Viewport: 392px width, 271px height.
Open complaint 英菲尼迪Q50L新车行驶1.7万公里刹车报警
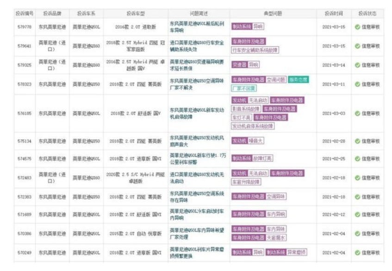(198, 159)
